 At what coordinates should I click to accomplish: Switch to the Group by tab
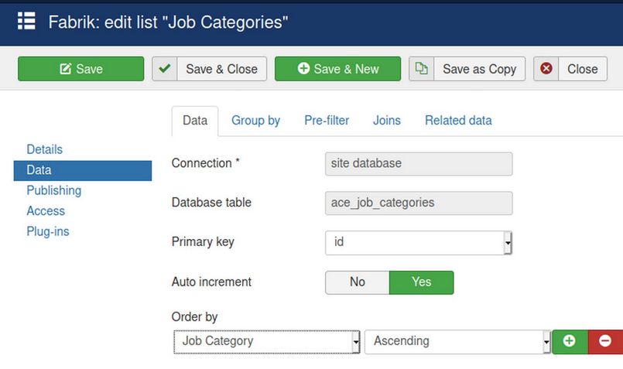pos(255,121)
